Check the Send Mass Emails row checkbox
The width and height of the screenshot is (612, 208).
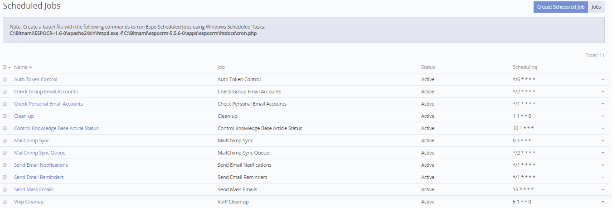click(5, 189)
